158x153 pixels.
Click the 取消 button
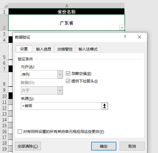click(132, 146)
